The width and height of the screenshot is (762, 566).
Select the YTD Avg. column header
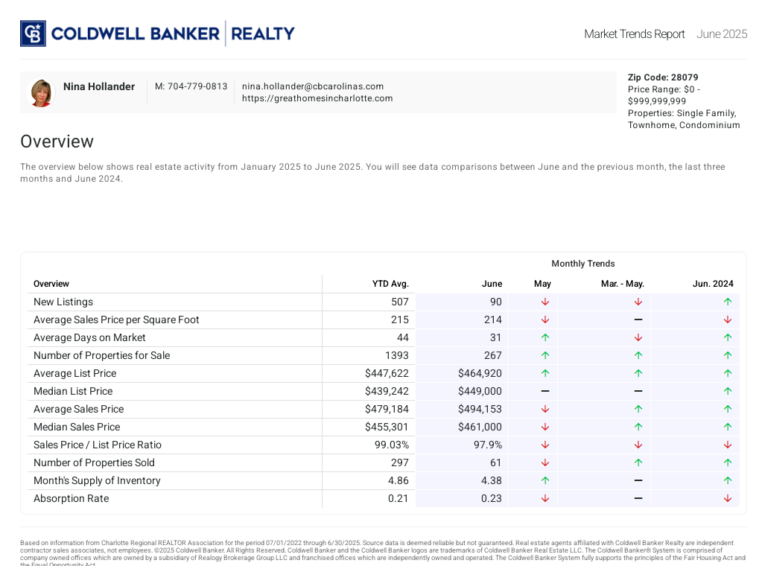pyautogui.click(x=390, y=284)
